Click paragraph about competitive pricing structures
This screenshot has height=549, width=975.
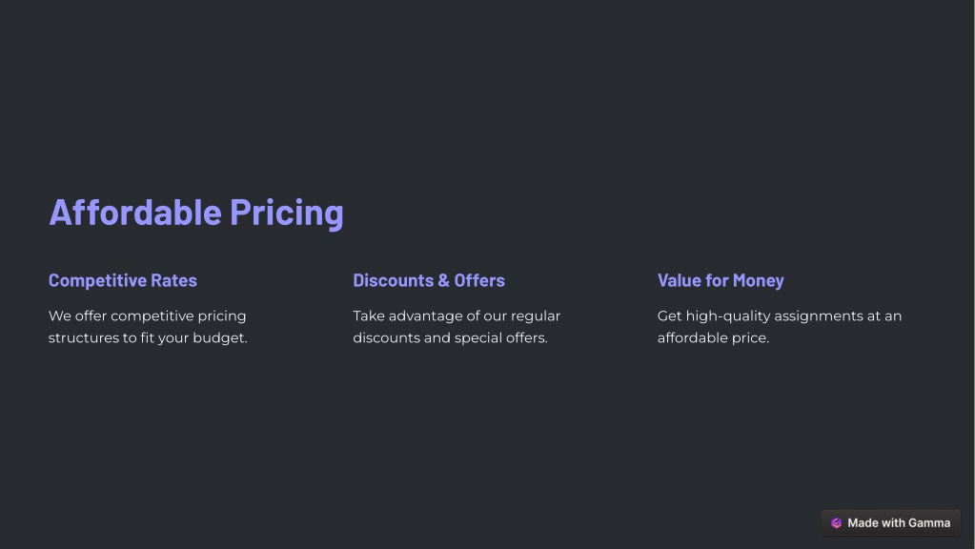pyautogui.click(x=148, y=327)
